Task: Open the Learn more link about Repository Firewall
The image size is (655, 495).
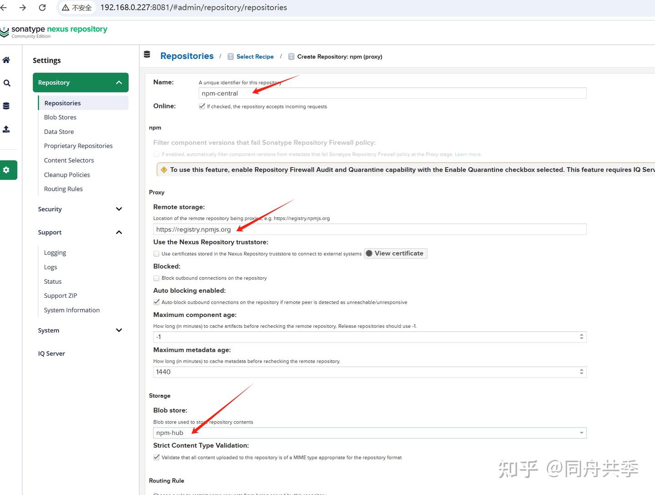Action: 468,154
